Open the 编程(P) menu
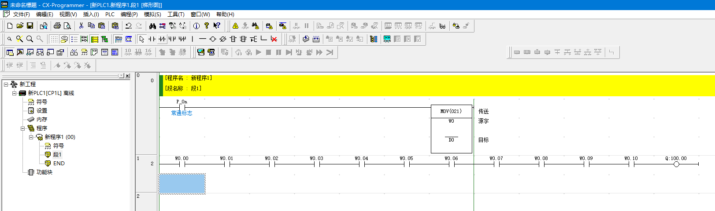 129,15
